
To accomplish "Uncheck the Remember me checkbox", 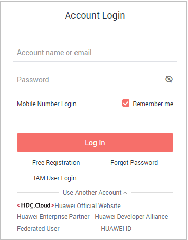I will pyautogui.click(x=126, y=103).
